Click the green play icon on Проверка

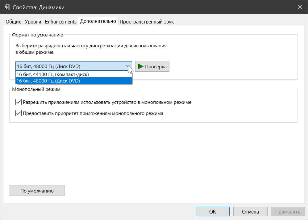(141, 66)
